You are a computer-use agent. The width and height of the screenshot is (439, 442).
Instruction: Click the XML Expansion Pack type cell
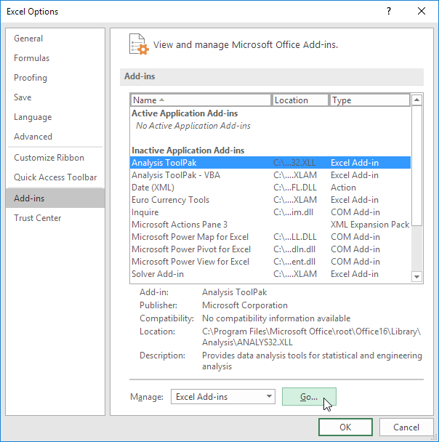coord(370,225)
